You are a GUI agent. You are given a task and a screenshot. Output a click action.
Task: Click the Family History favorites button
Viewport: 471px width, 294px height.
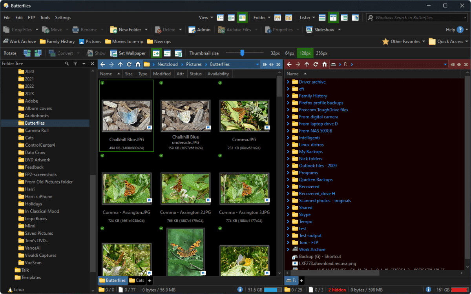click(x=57, y=41)
